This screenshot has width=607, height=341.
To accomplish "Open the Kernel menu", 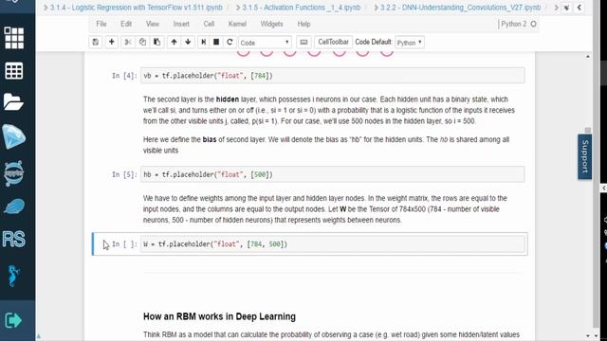I will pyautogui.click(x=237, y=24).
